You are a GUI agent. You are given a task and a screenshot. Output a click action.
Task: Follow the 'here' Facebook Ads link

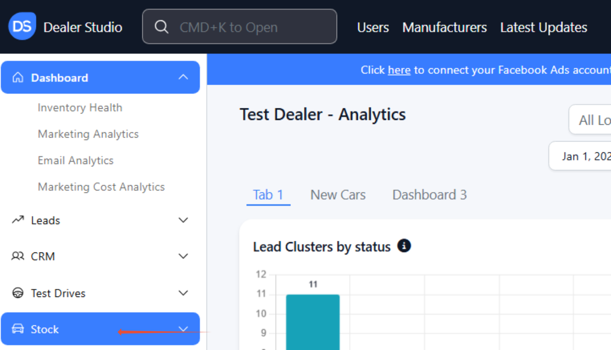[x=399, y=70]
